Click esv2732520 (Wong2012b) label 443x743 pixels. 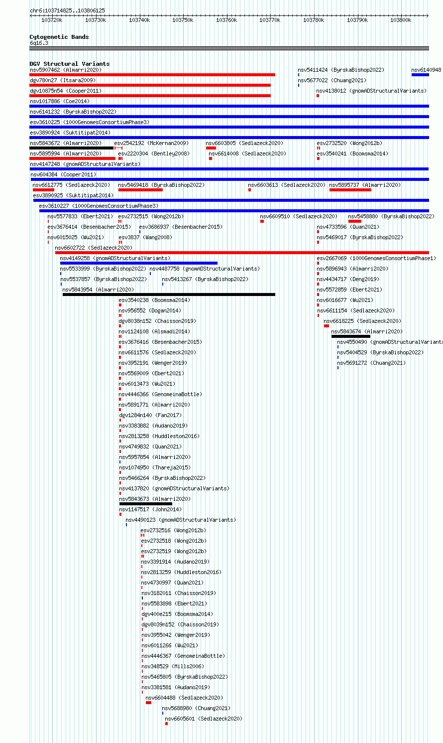[x=349, y=144]
